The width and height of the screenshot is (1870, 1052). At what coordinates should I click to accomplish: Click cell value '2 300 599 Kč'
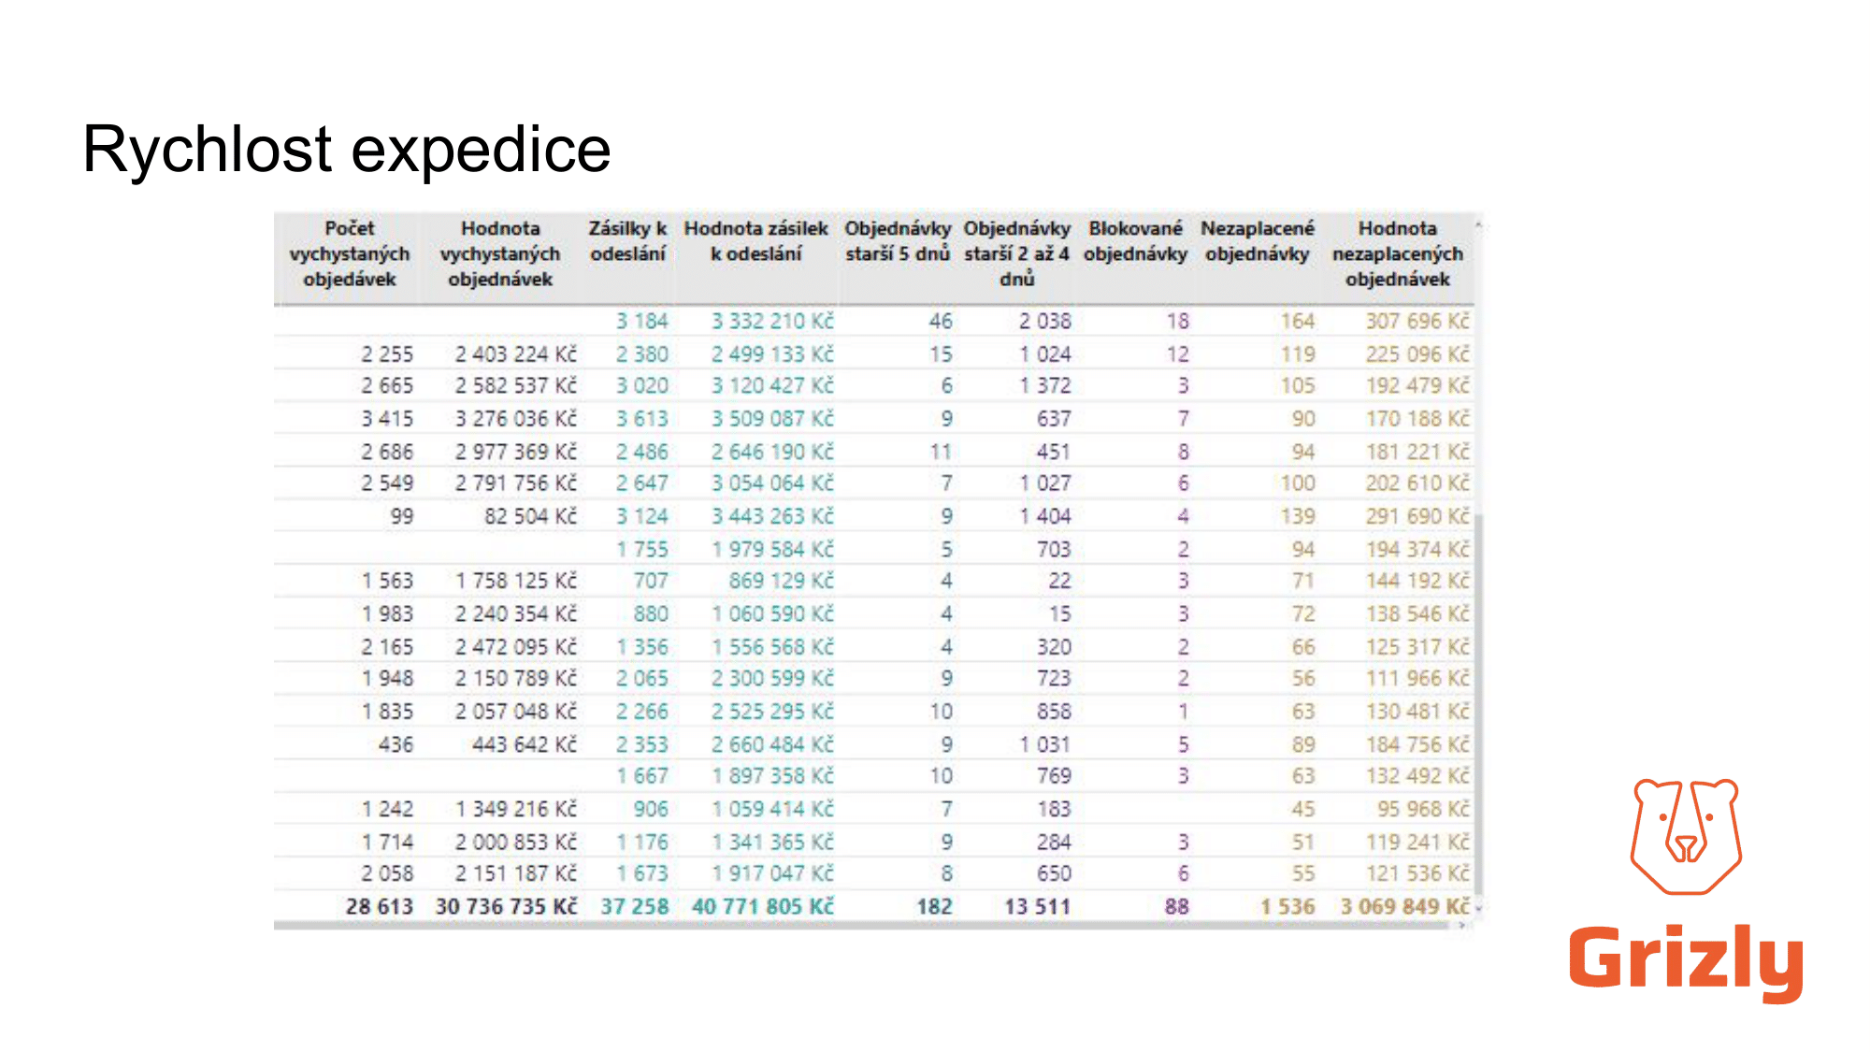(x=772, y=678)
